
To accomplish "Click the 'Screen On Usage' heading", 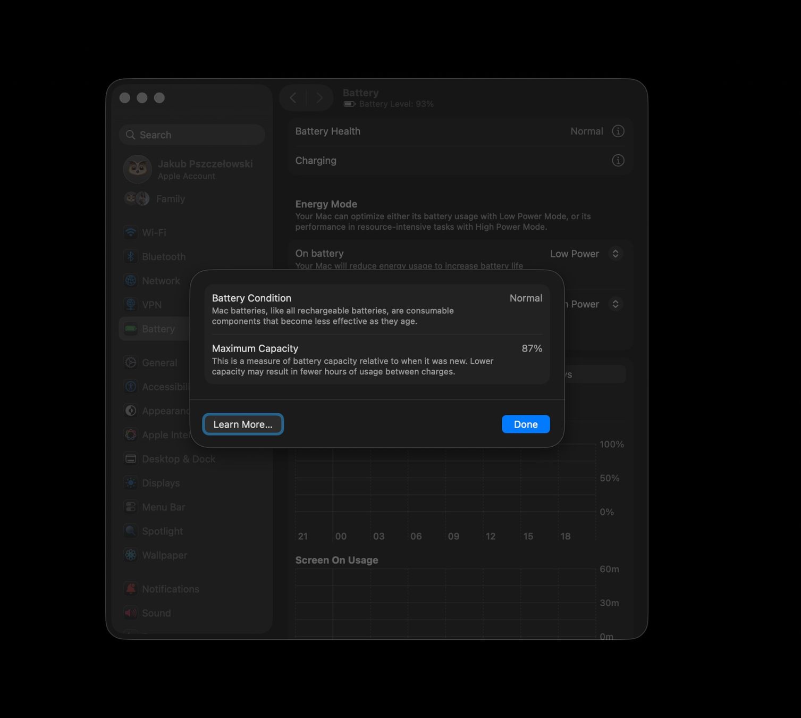I will [336, 560].
